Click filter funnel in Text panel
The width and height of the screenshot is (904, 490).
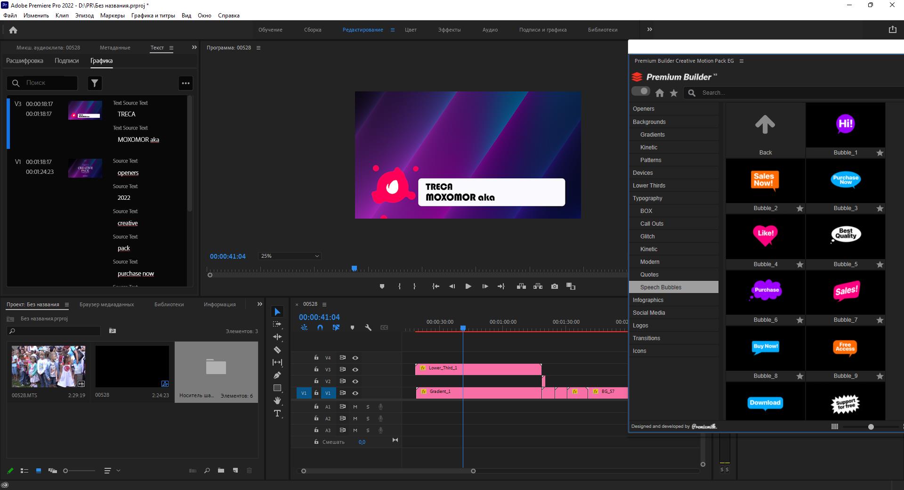pyautogui.click(x=95, y=83)
